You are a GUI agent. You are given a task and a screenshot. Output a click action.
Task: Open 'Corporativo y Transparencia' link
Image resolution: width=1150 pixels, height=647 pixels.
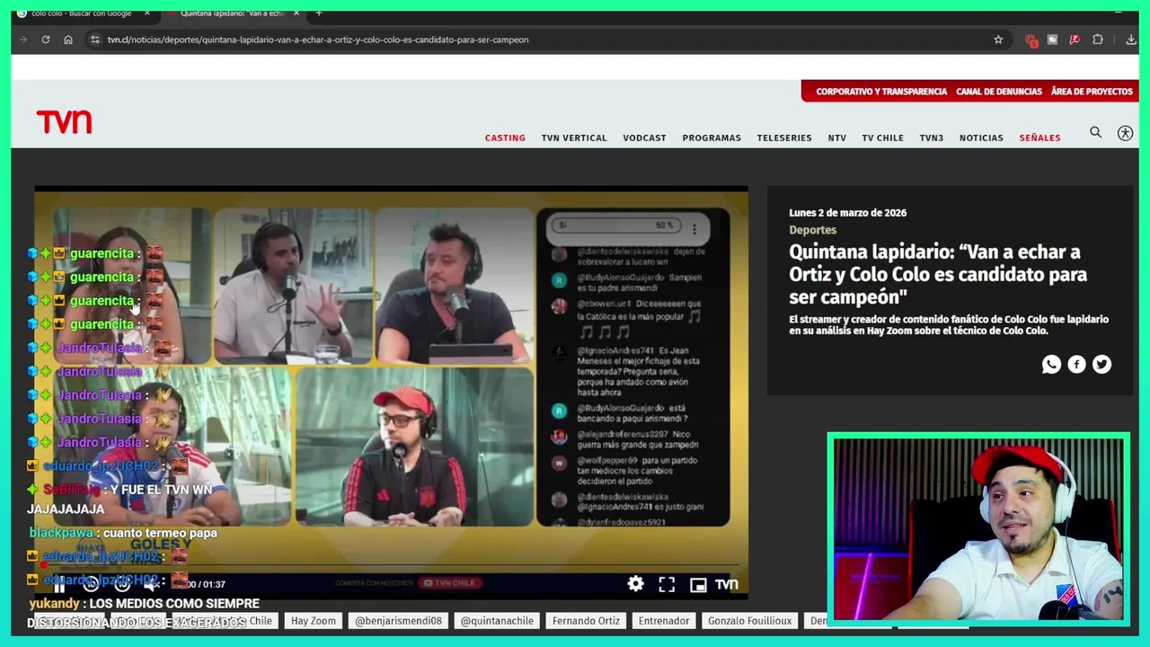881,92
